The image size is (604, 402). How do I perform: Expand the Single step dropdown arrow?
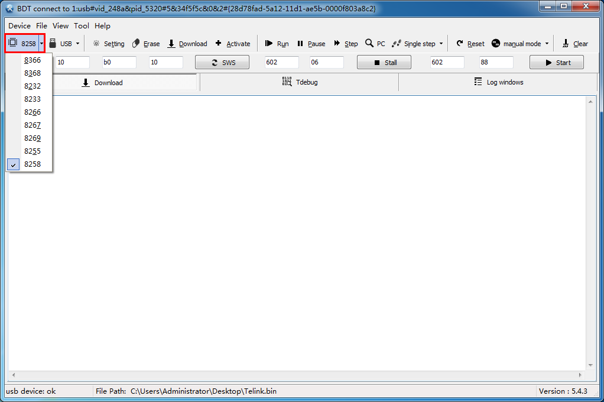tap(441, 44)
